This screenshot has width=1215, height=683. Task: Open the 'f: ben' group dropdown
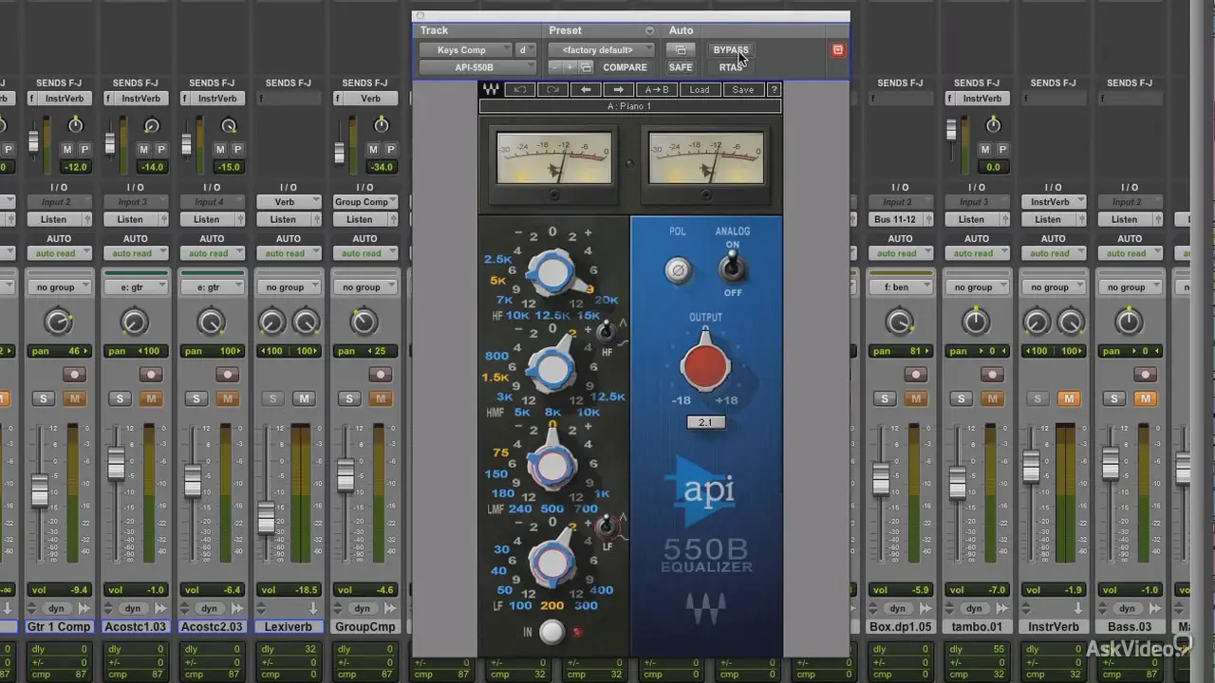(900, 287)
